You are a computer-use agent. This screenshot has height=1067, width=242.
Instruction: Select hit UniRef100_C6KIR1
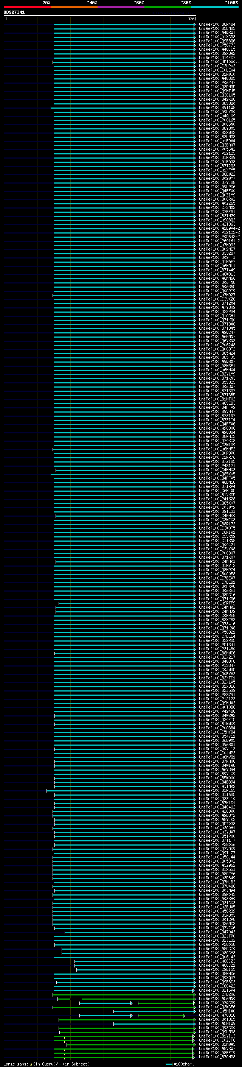[217, 532]
